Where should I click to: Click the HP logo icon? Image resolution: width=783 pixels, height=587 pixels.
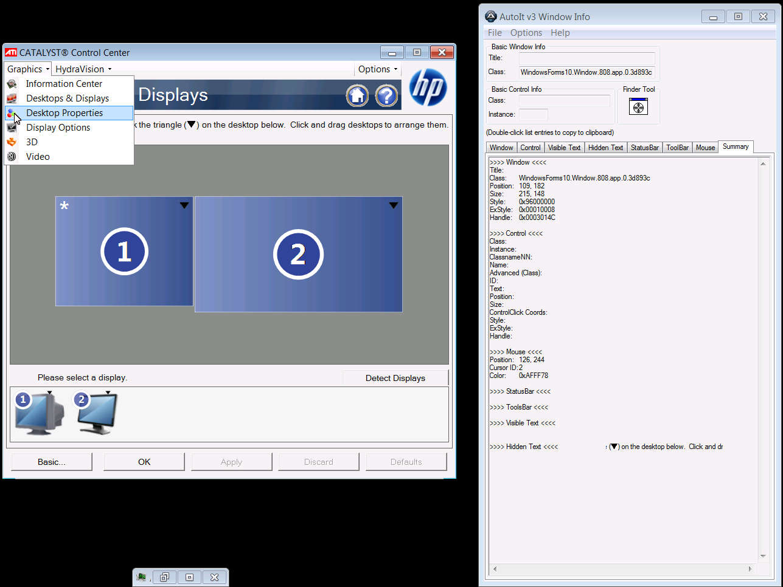pos(428,88)
